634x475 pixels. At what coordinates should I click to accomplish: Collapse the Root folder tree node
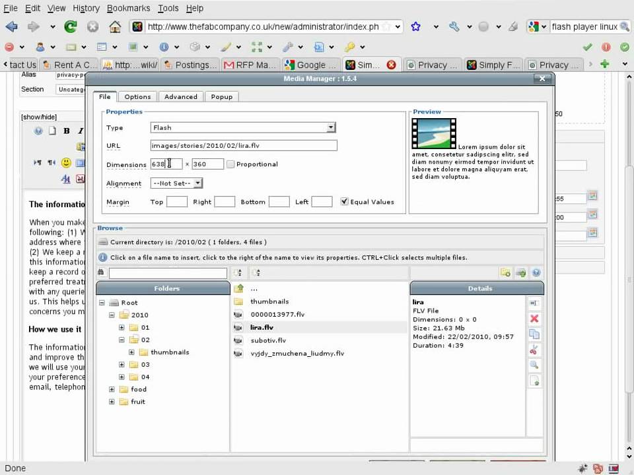click(x=102, y=303)
